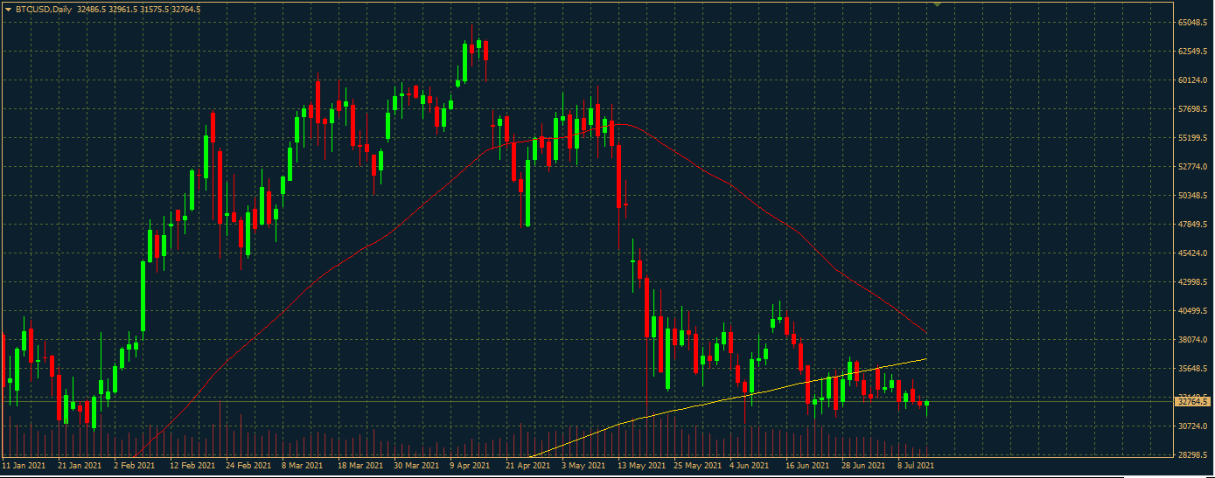Click the 40499.5 price axis label

1193,311
